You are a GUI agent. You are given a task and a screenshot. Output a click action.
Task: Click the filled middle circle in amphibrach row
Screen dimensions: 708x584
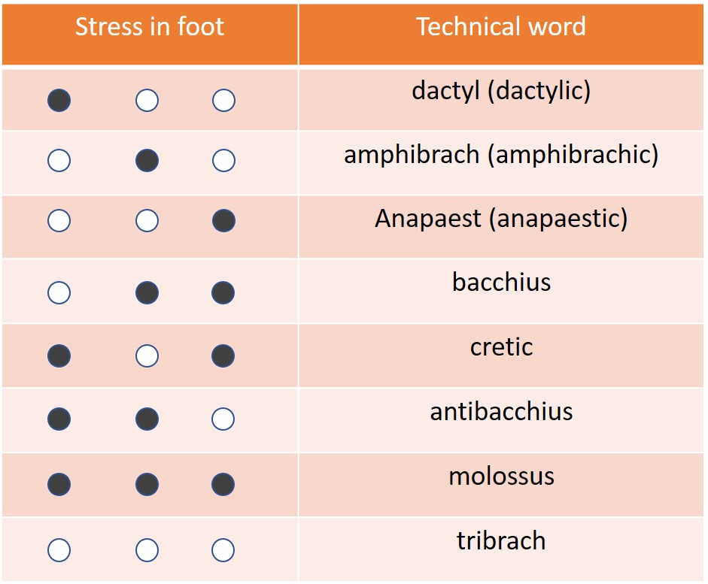[147, 160]
